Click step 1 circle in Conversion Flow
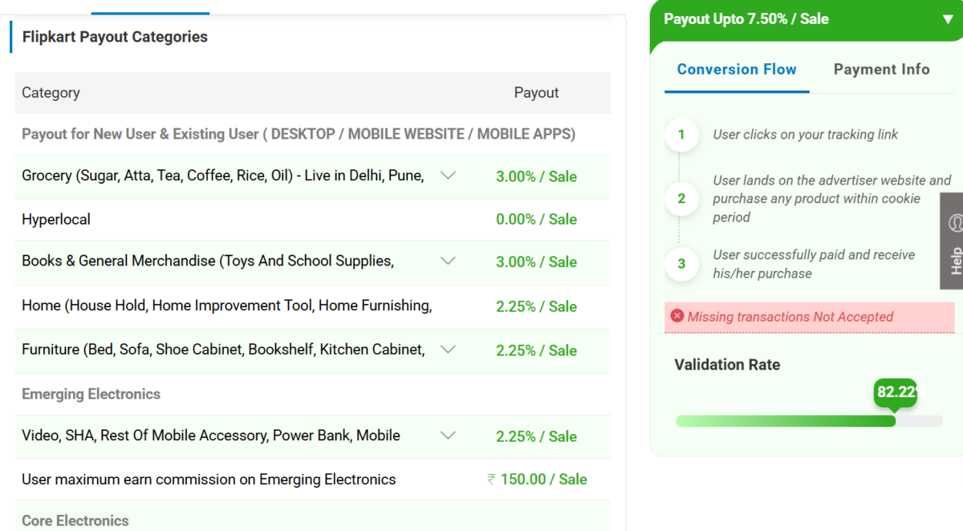This screenshot has height=531, width=963. tap(681, 135)
